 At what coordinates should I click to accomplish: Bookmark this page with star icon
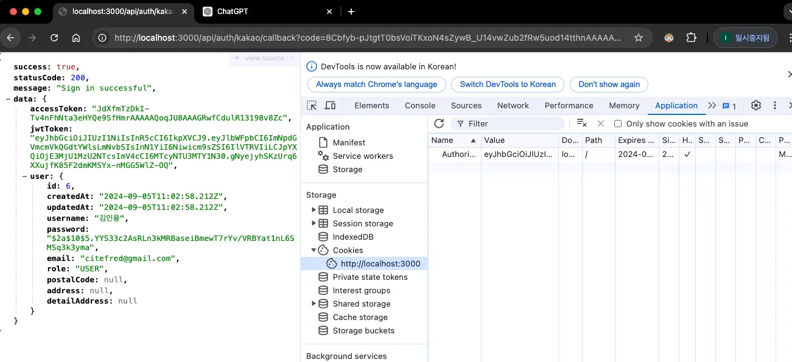click(638, 38)
